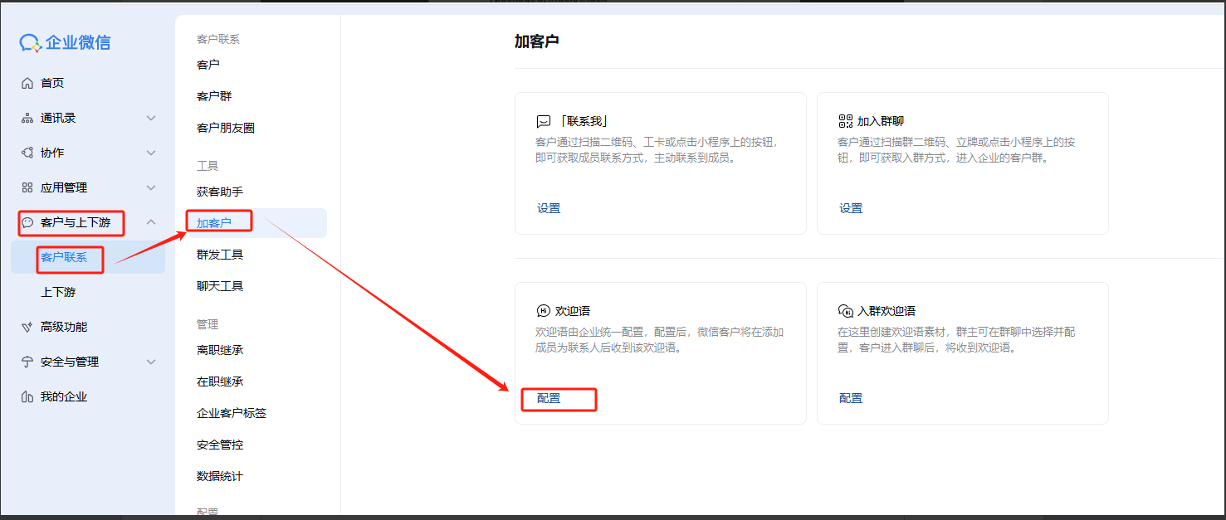Screen dimensions: 1226x520
Task: Click 配置 link under 欢迎语
Action: [549, 398]
